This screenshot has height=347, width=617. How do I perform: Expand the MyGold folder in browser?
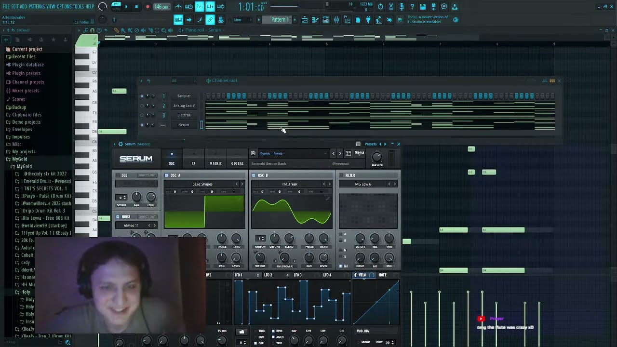tap(19, 159)
